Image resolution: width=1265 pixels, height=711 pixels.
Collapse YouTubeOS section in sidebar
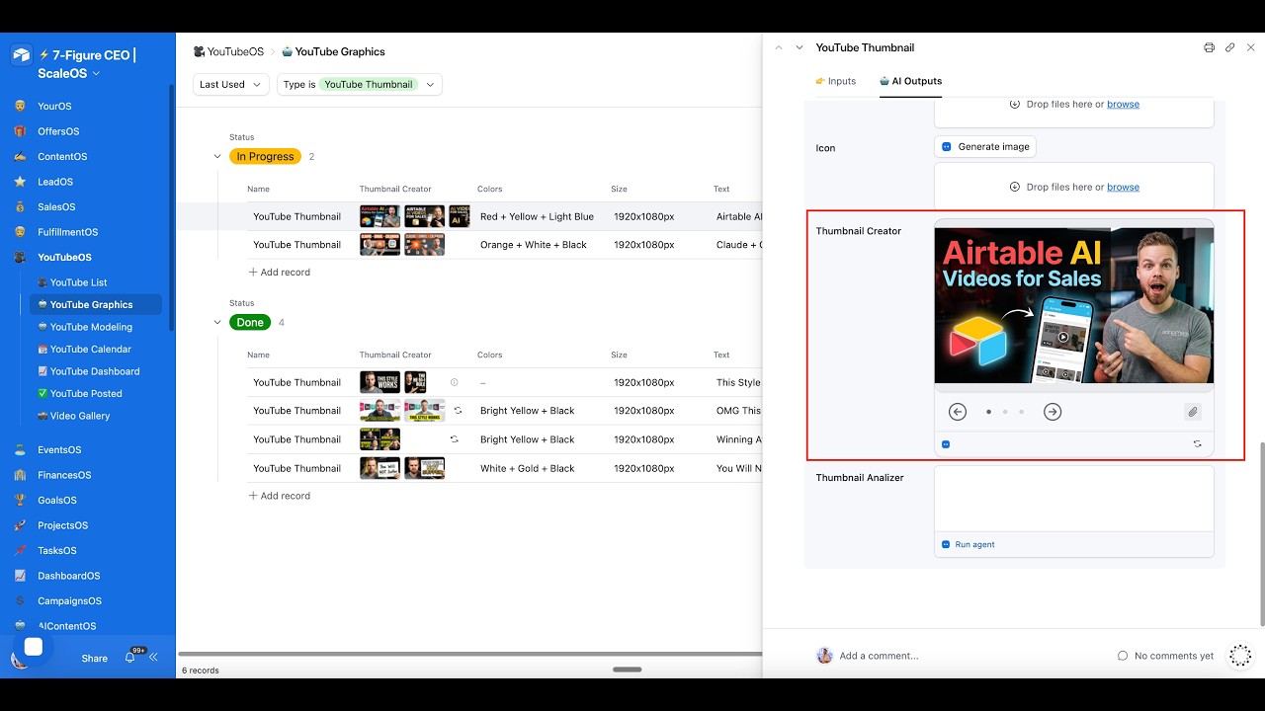pos(64,258)
